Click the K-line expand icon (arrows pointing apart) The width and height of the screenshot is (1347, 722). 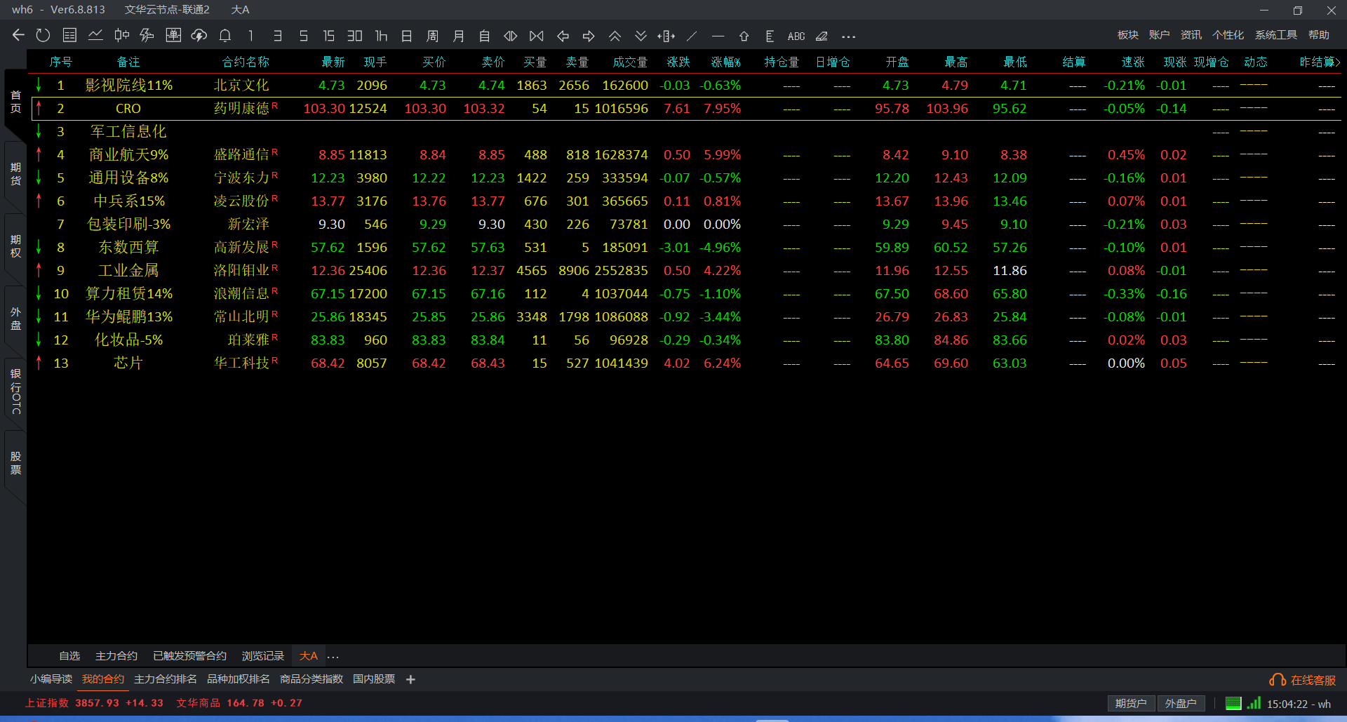coord(511,36)
